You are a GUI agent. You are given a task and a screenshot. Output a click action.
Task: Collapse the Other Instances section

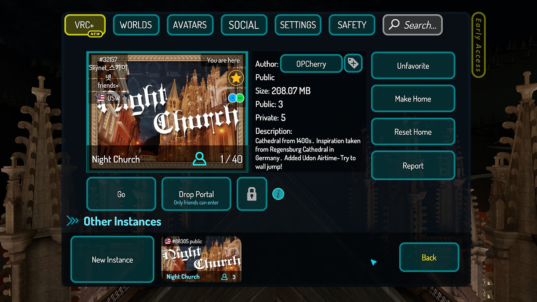(x=73, y=221)
